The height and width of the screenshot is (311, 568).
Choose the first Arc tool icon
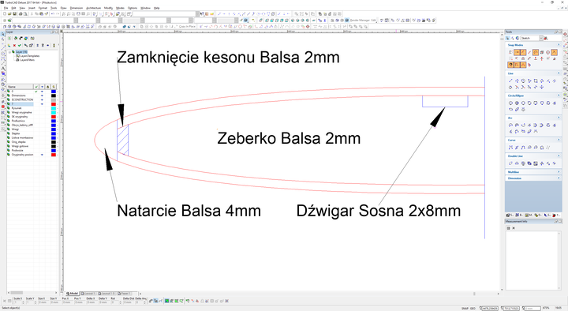[510, 125]
